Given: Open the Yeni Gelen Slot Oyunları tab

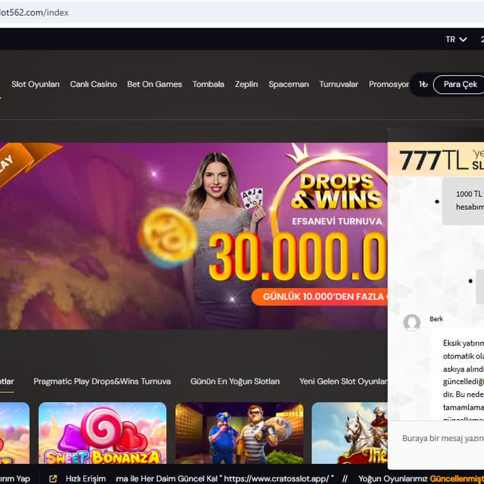Looking at the screenshot, I should coord(343,381).
